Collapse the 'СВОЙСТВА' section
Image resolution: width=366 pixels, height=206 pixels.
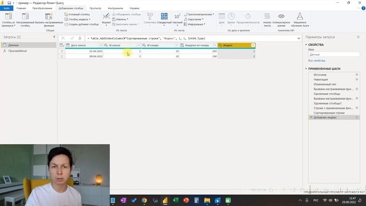(x=306, y=45)
